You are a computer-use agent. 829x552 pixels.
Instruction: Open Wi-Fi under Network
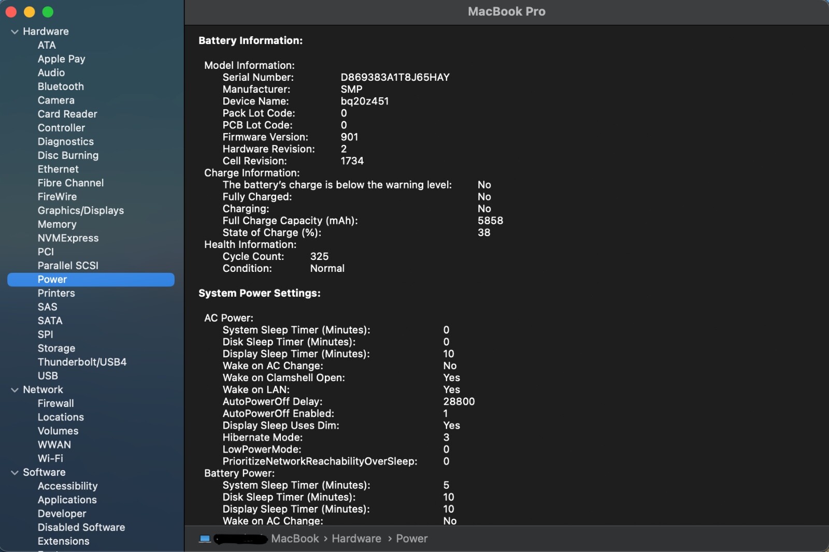(50, 458)
